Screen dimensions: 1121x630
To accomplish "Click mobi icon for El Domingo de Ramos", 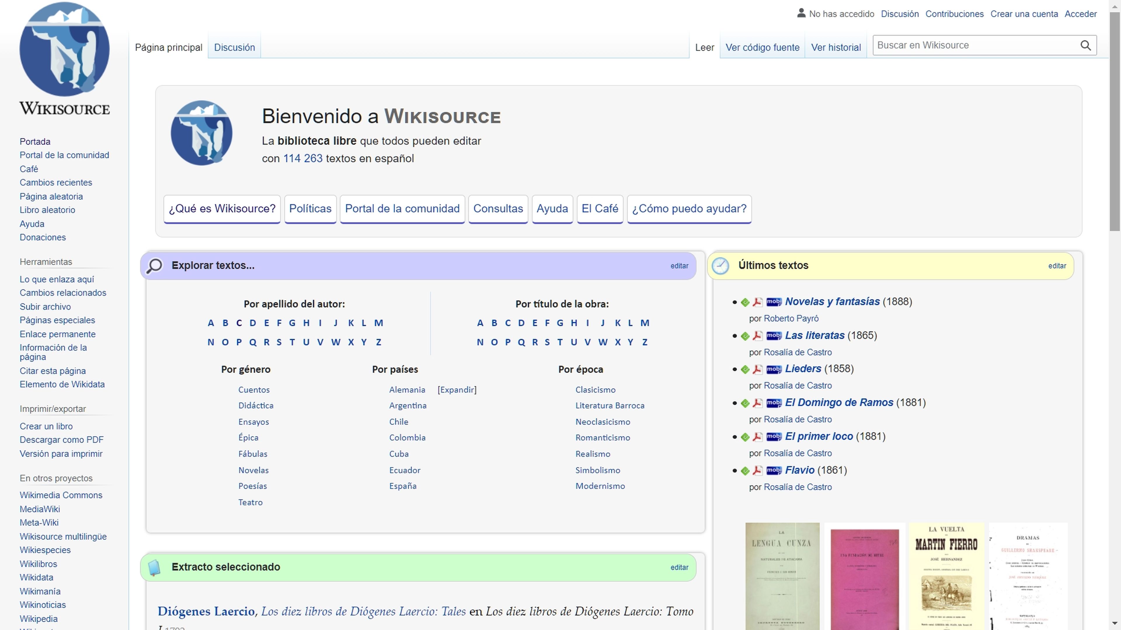I will coord(774,403).
